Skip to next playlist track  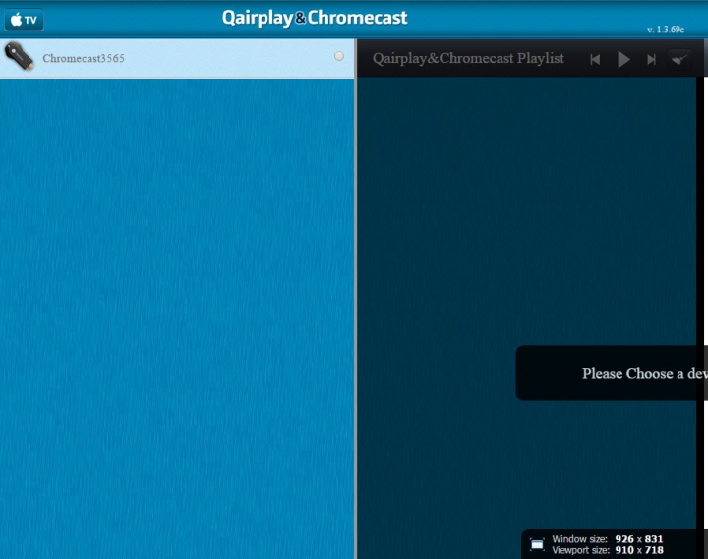click(x=651, y=60)
